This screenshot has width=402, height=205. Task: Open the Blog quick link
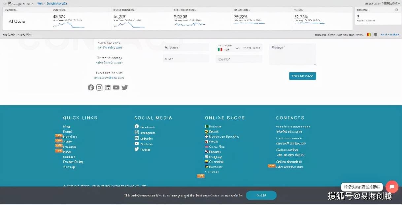click(67, 126)
